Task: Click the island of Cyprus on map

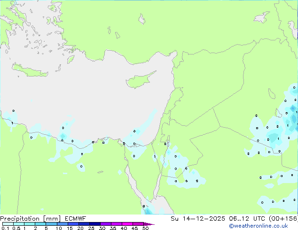Action: [x=140, y=80]
